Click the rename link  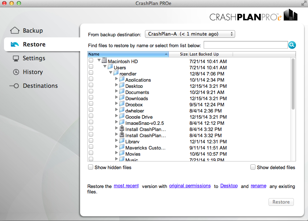(x=258, y=186)
